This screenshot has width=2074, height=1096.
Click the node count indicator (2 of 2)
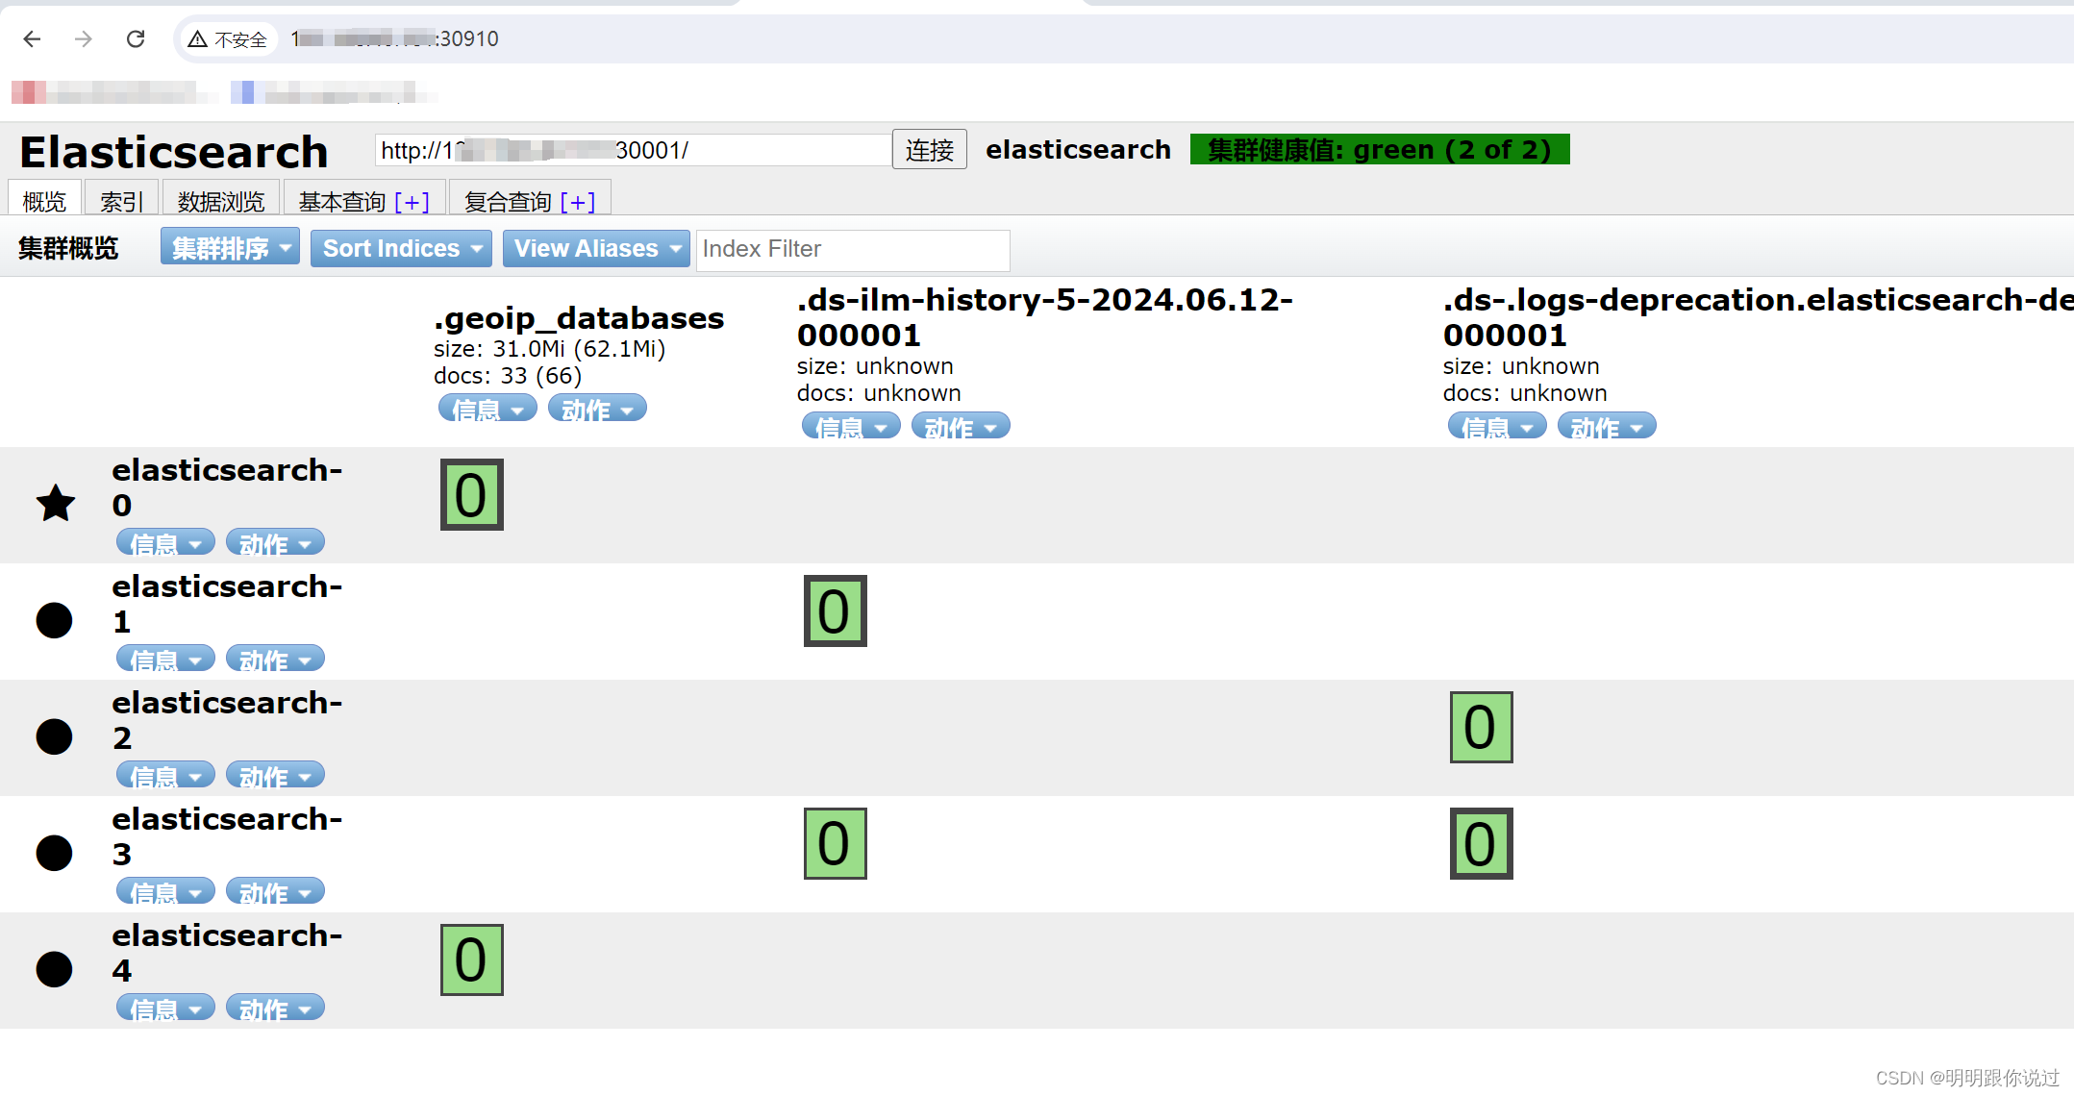(x=1495, y=150)
